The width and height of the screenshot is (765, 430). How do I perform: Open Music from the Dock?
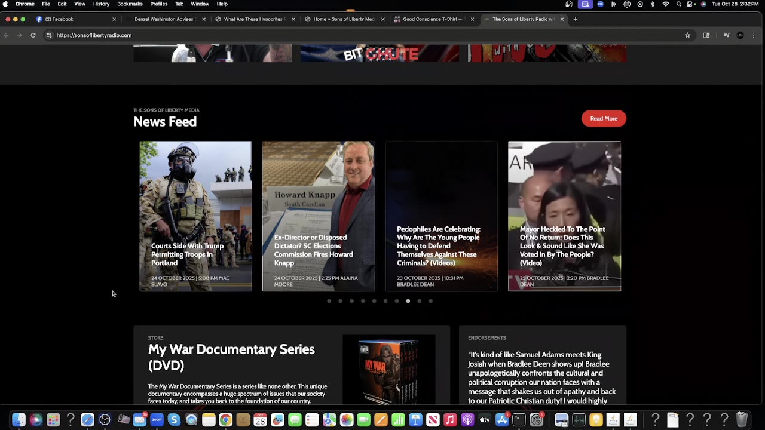[x=450, y=420]
